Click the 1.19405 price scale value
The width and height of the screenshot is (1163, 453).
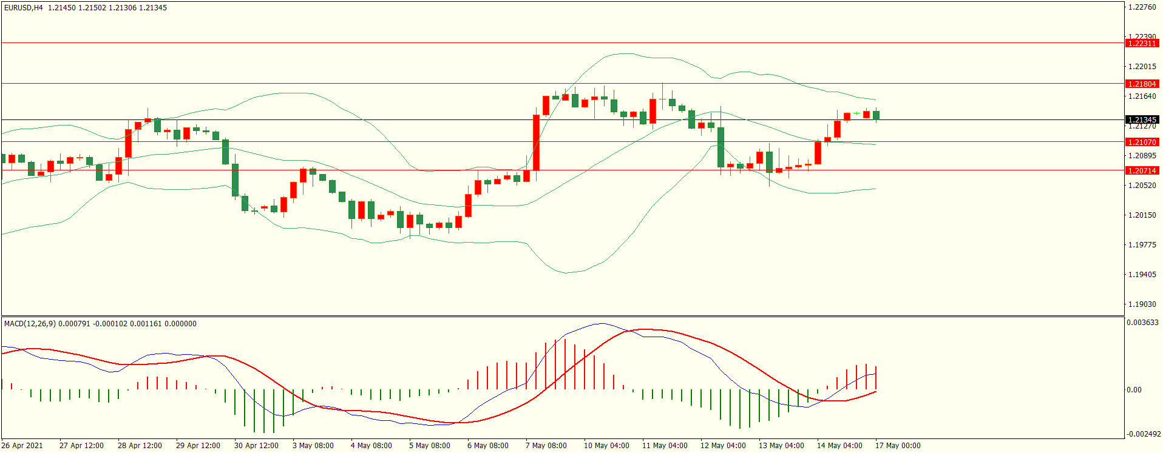(x=1142, y=275)
